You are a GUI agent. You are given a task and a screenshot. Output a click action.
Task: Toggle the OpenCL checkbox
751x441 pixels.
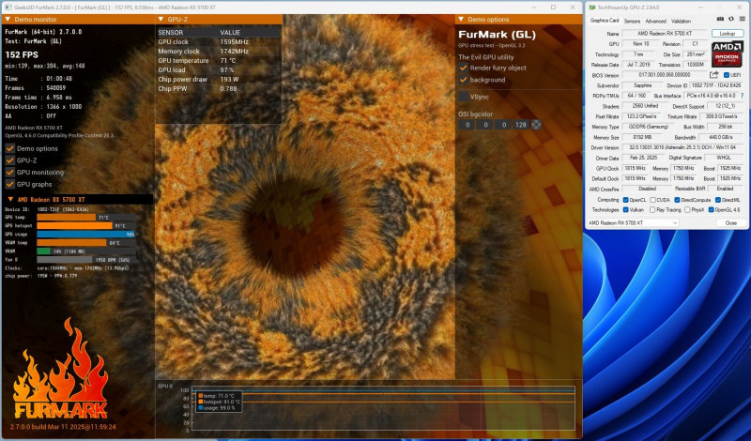coord(625,200)
